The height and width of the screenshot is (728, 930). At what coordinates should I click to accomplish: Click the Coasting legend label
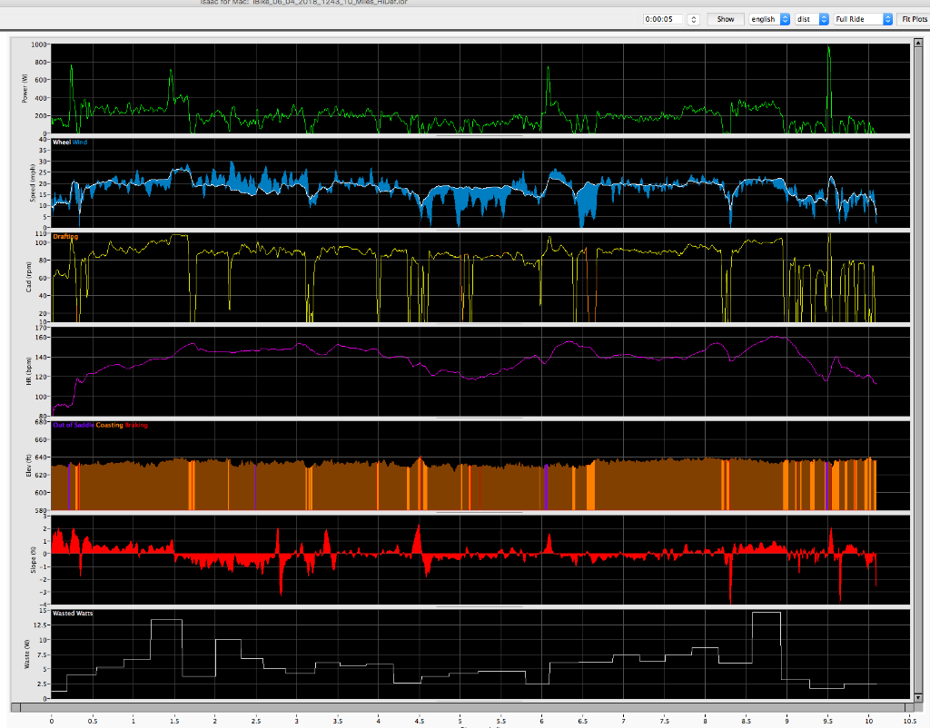[109, 425]
